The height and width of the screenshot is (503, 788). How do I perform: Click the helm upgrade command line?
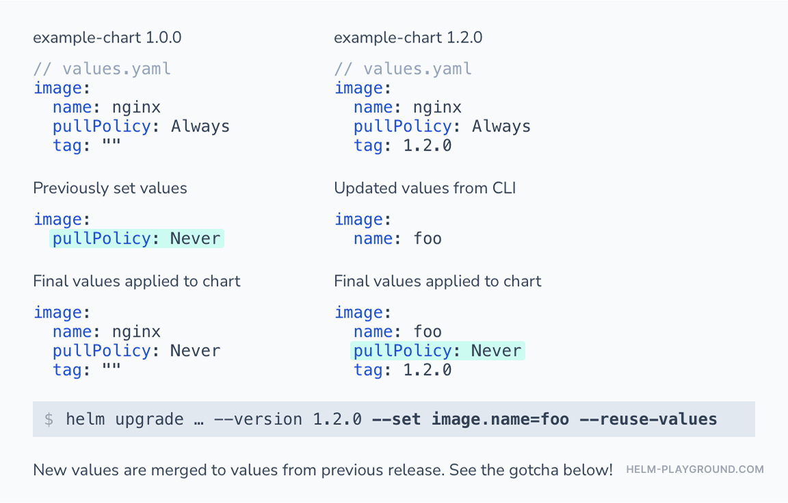393,419
